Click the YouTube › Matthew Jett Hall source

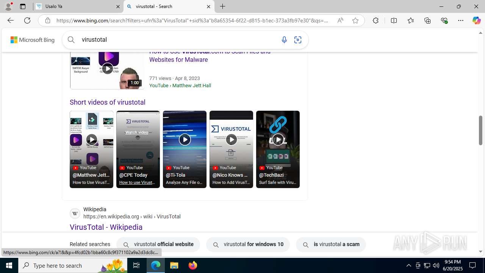(180, 86)
